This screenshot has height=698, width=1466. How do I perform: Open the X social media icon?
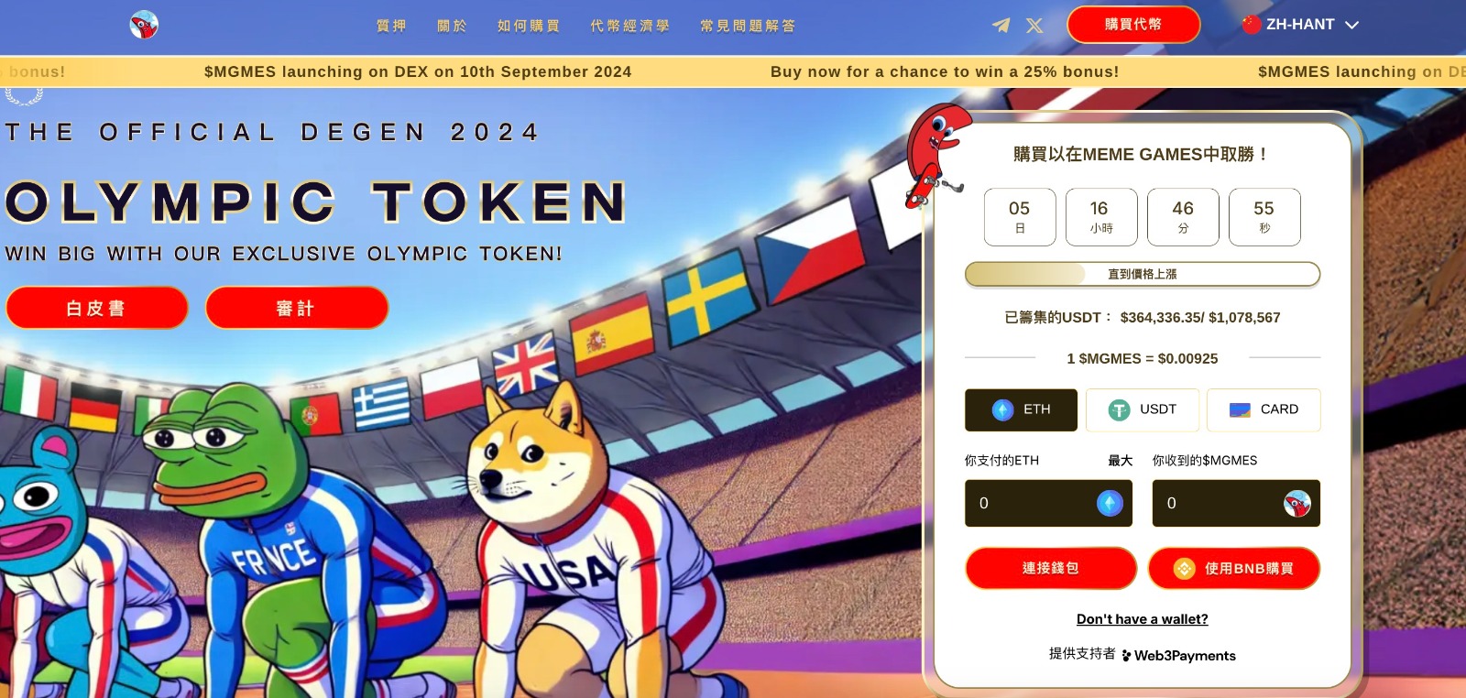tap(1034, 26)
